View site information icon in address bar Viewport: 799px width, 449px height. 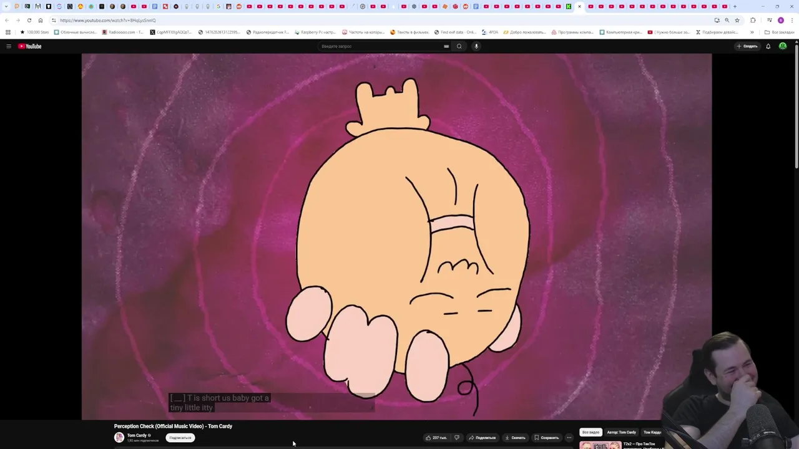(x=54, y=20)
